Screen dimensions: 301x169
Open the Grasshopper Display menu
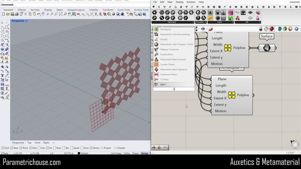(180, 2)
